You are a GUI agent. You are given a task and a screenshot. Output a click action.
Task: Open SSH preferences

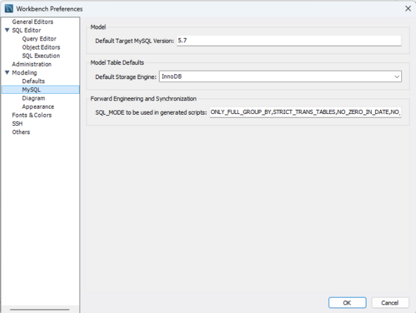17,123
